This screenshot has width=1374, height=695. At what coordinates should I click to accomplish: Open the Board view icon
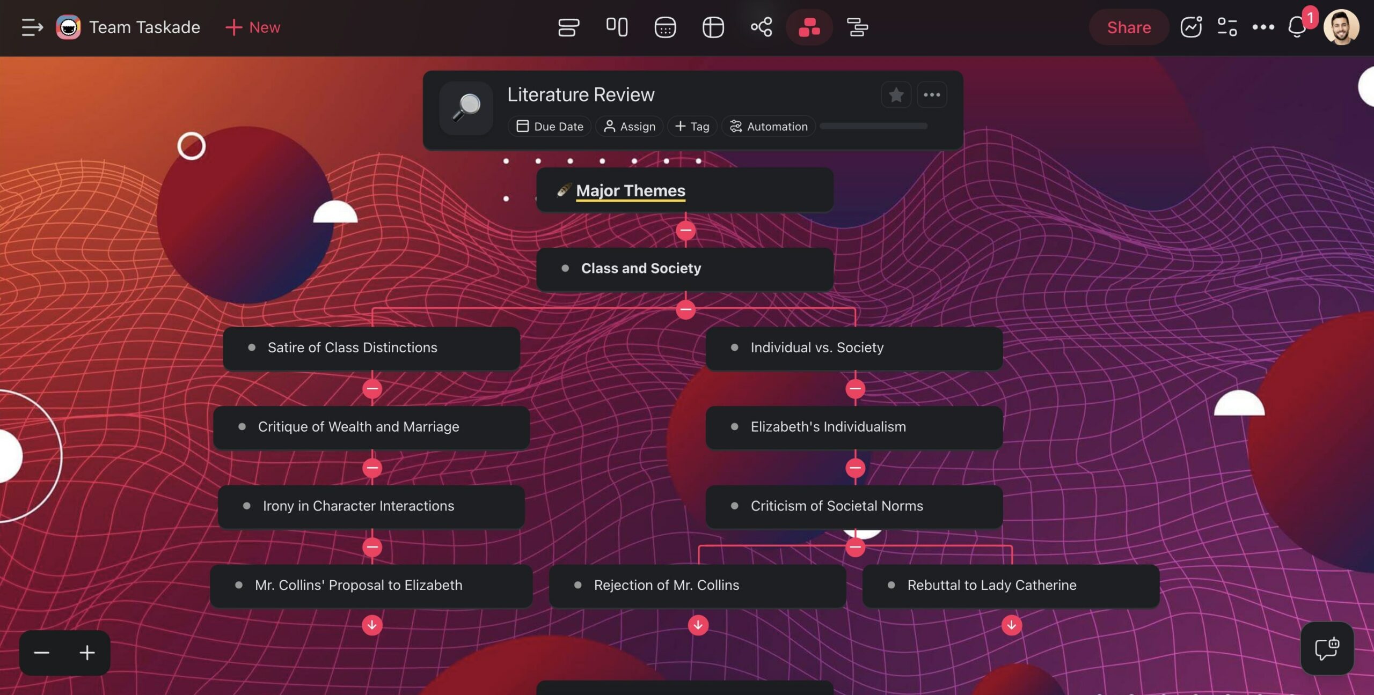point(616,27)
